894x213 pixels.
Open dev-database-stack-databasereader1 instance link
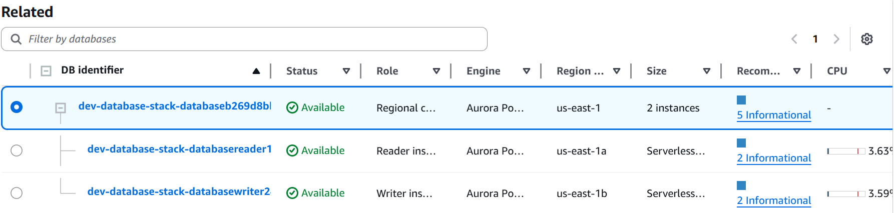click(180, 149)
